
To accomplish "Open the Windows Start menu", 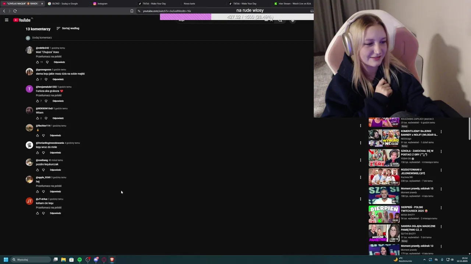I will coord(6,260).
